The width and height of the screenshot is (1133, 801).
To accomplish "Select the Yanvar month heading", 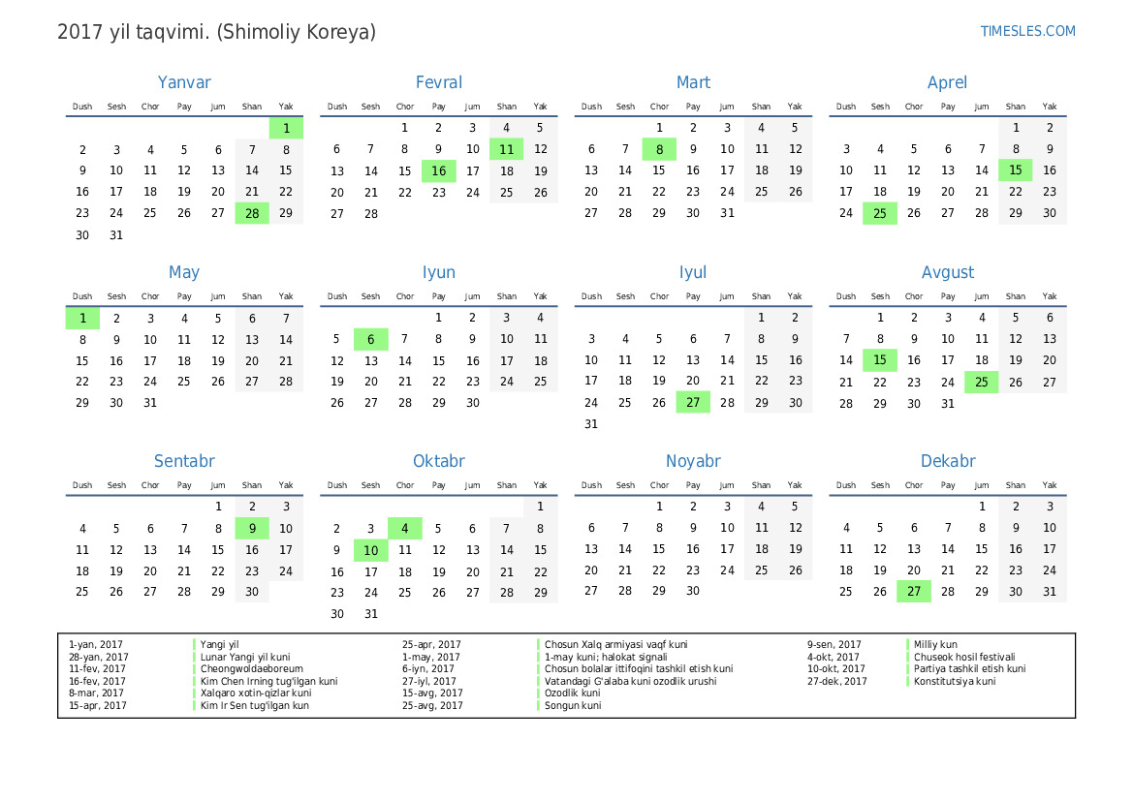I will coord(184,82).
